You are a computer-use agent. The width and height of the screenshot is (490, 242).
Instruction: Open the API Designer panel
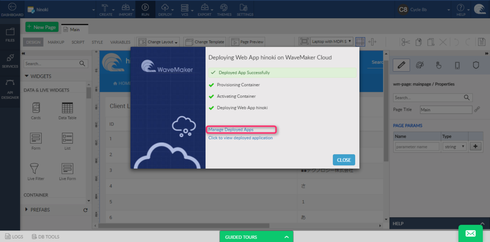(x=10, y=90)
